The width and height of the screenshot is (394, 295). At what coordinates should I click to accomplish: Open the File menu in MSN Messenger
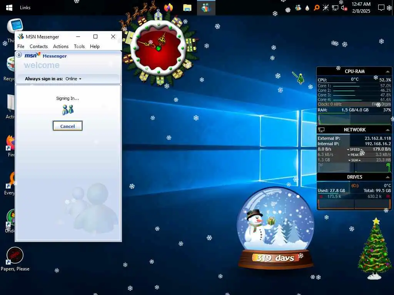pyautogui.click(x=21, y=46)
